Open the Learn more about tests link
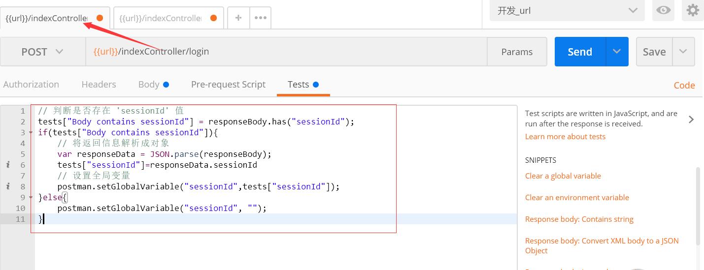 (x=565, y=137)
